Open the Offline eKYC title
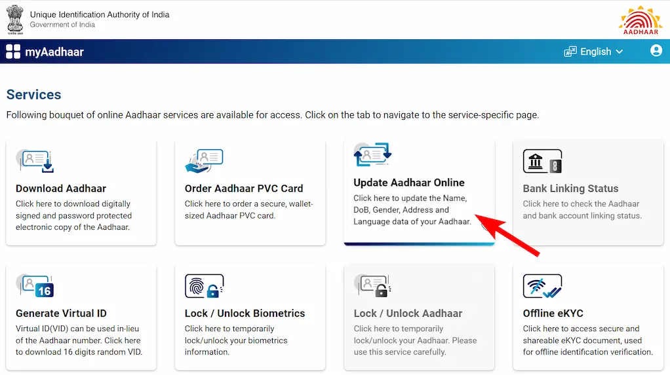Image resolution: width=670 pixels, height=375 pixels. [x=553, y=313]
